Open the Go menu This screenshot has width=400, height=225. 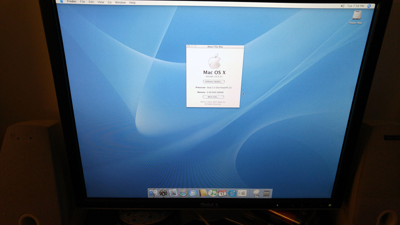pyautogui.click(x=109, y=2)
